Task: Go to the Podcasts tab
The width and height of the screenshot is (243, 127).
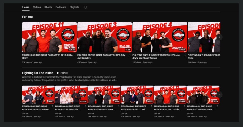Action: pyautogui.click(x=61, y=7)
